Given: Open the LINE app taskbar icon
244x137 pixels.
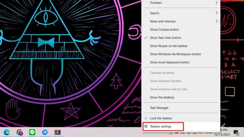Looking at the screenshot, I should pos(32,132).
